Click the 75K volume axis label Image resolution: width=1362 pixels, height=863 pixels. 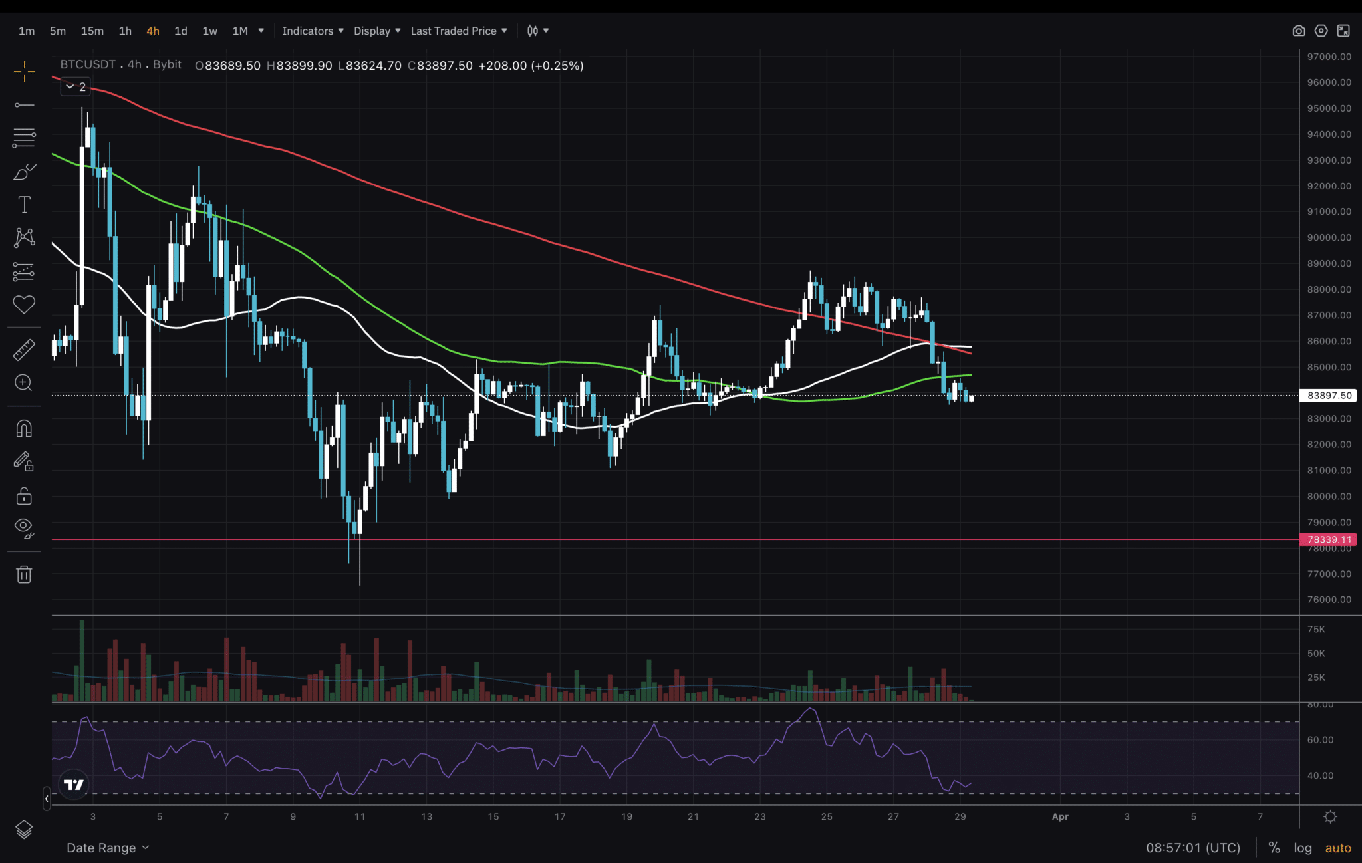[1316, 629]
